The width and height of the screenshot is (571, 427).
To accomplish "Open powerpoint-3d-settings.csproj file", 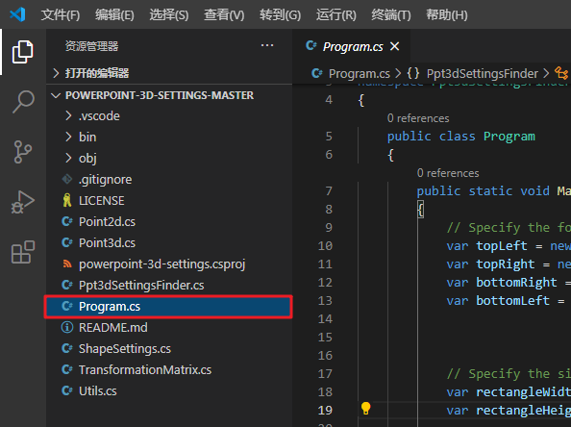I will (169, 264).
